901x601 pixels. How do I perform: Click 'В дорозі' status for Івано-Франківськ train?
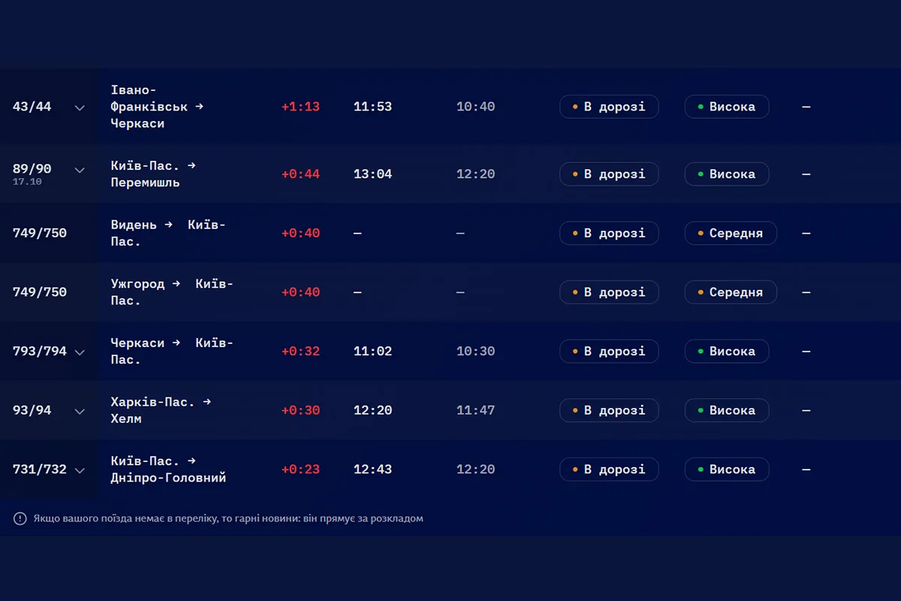click(x=609, y=107)
